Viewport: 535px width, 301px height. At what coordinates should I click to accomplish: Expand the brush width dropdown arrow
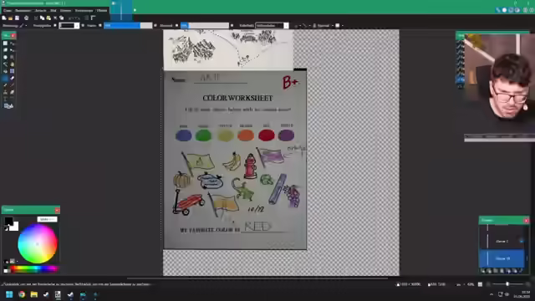click(76, 26)
